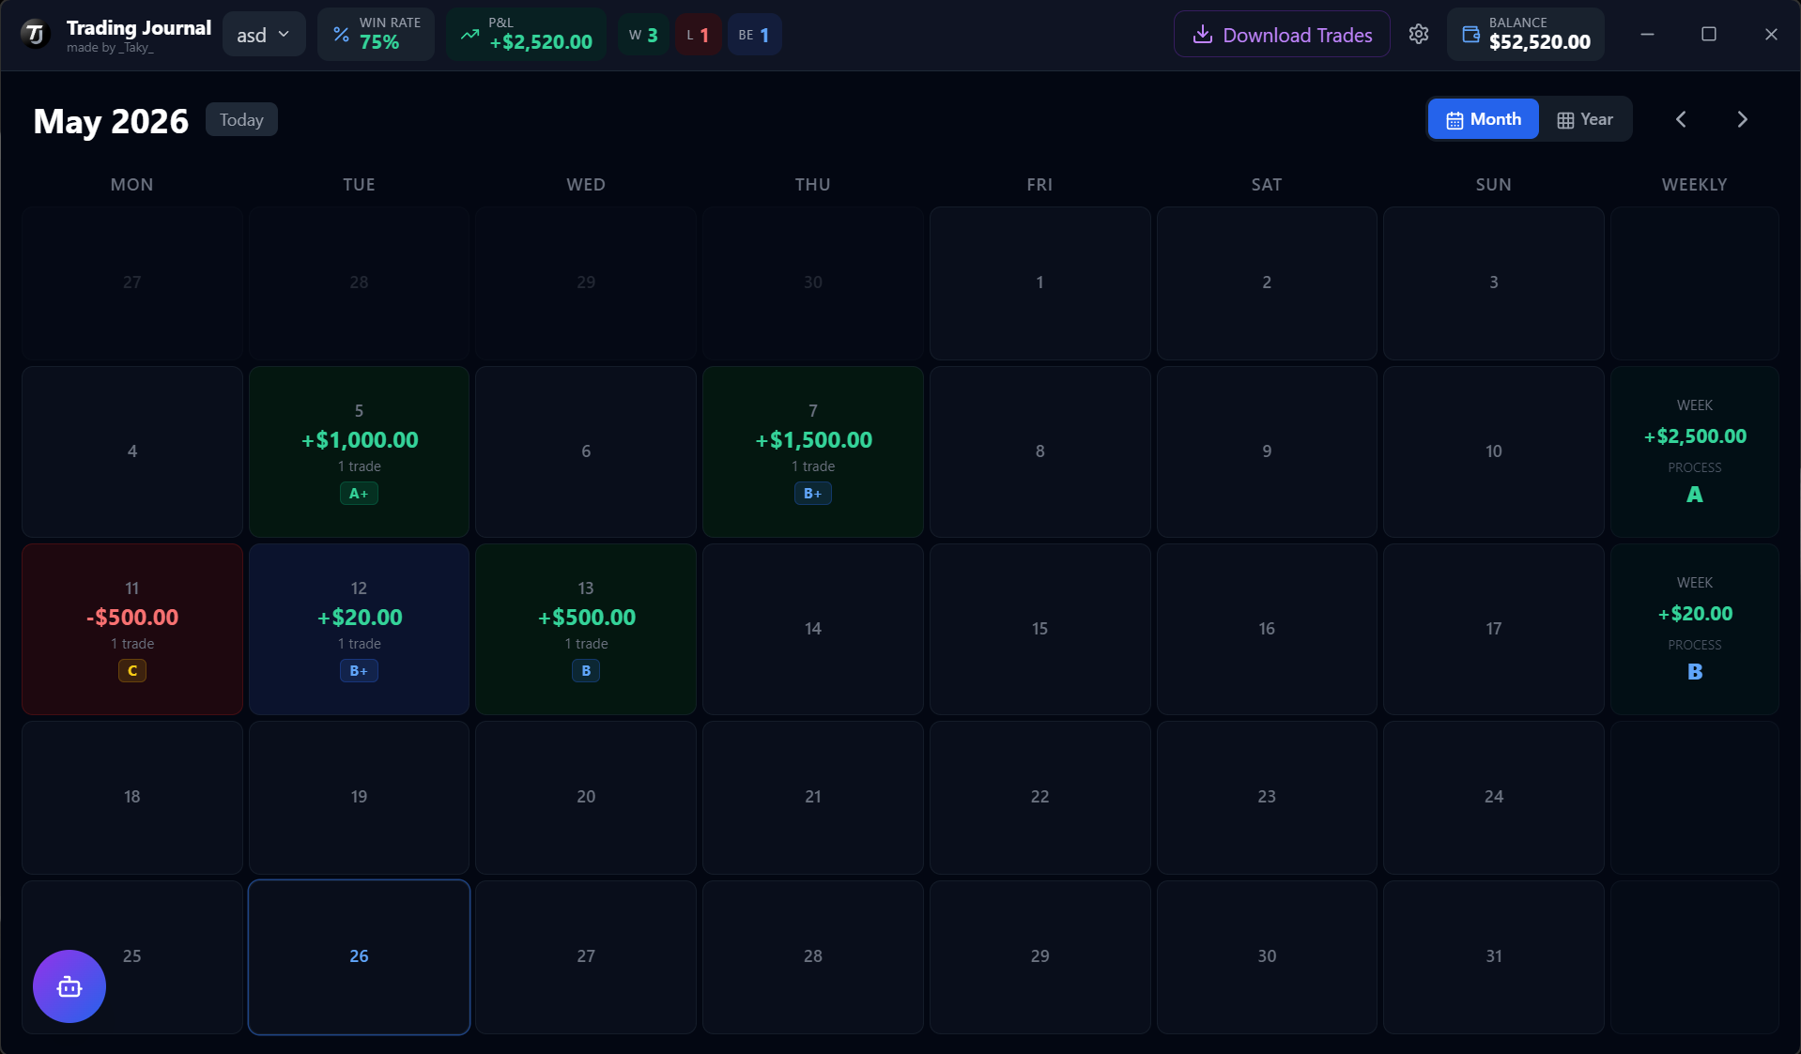Open the settings gear icon
The image size is (1801, 1054).
[x=1418, y=35]
